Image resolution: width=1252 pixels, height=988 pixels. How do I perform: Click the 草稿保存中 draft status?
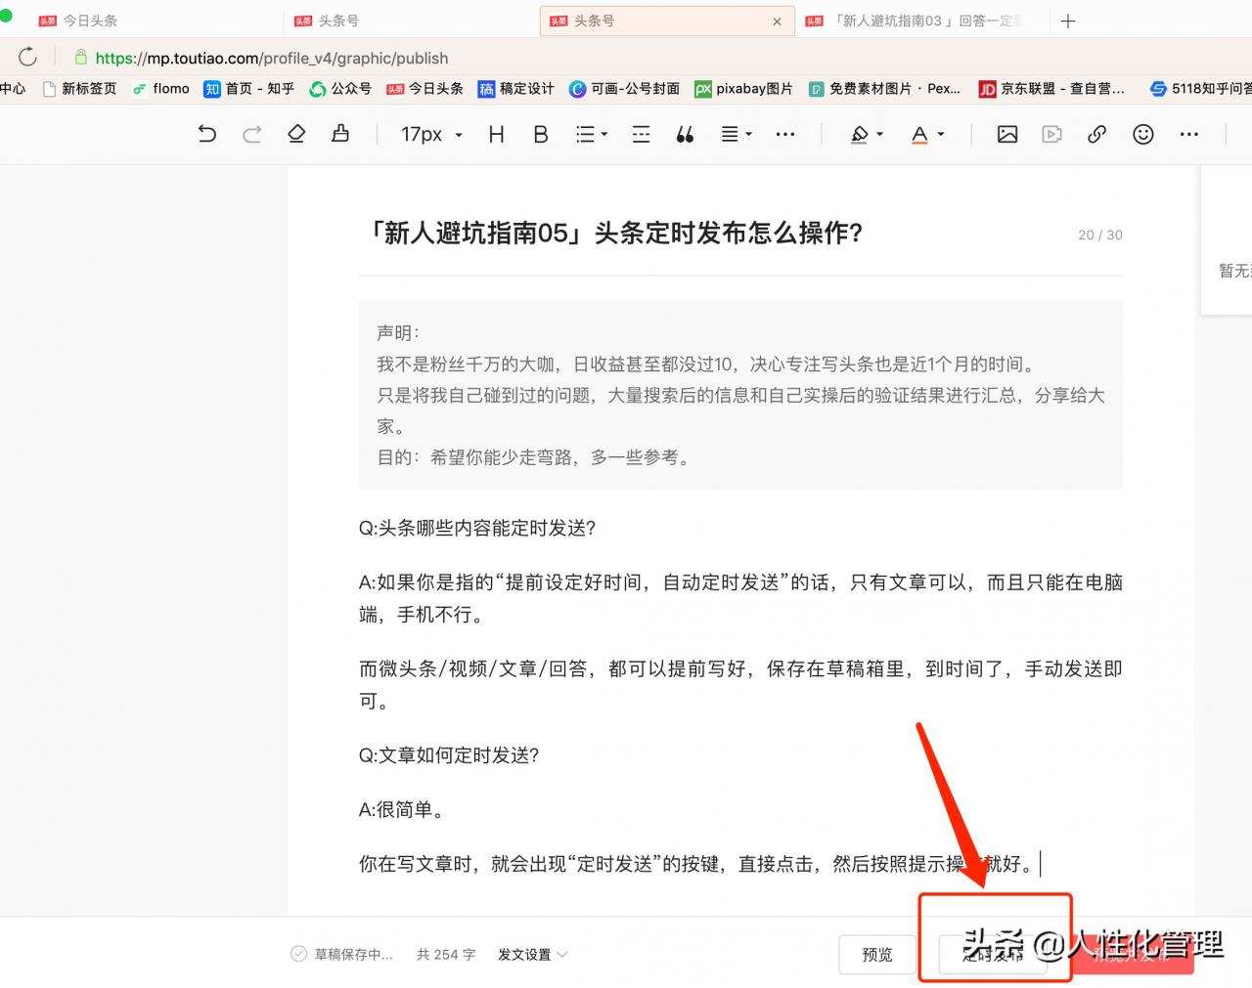tap(342, 954)
